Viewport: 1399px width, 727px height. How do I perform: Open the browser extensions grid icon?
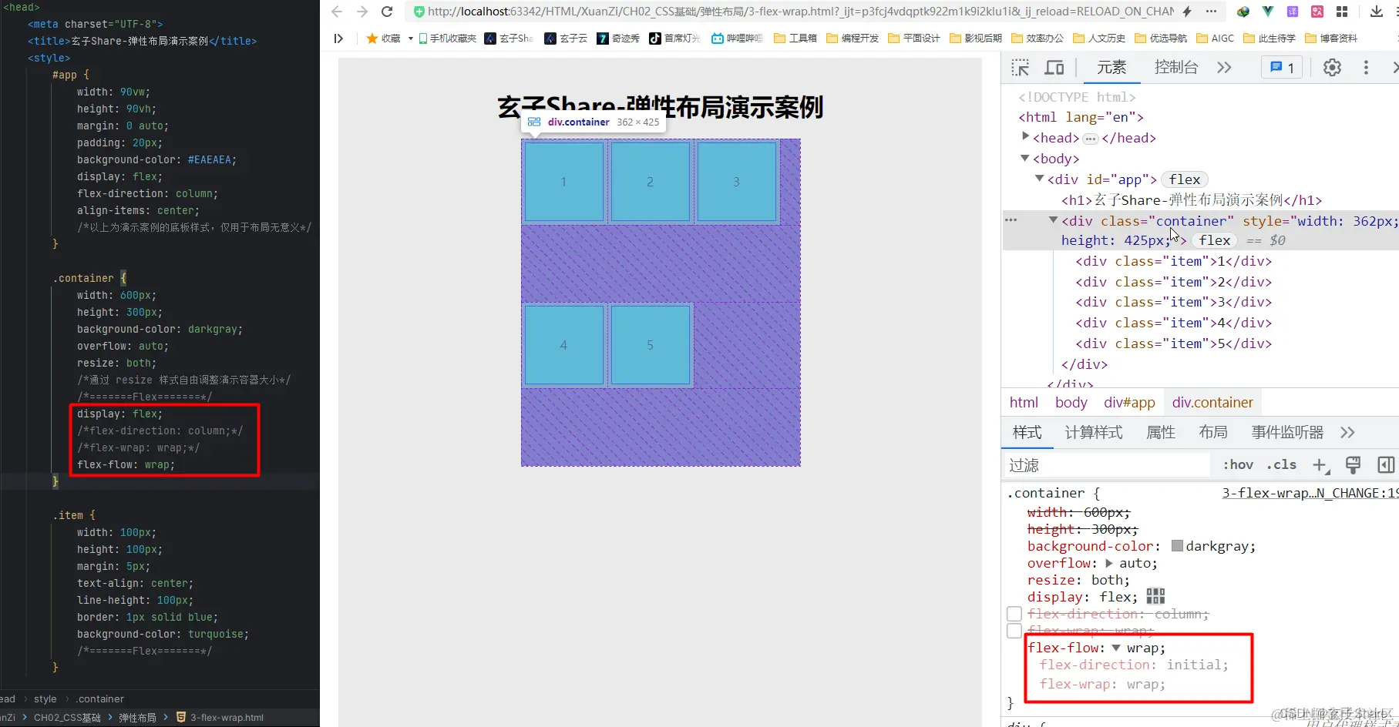point(1342,12)
